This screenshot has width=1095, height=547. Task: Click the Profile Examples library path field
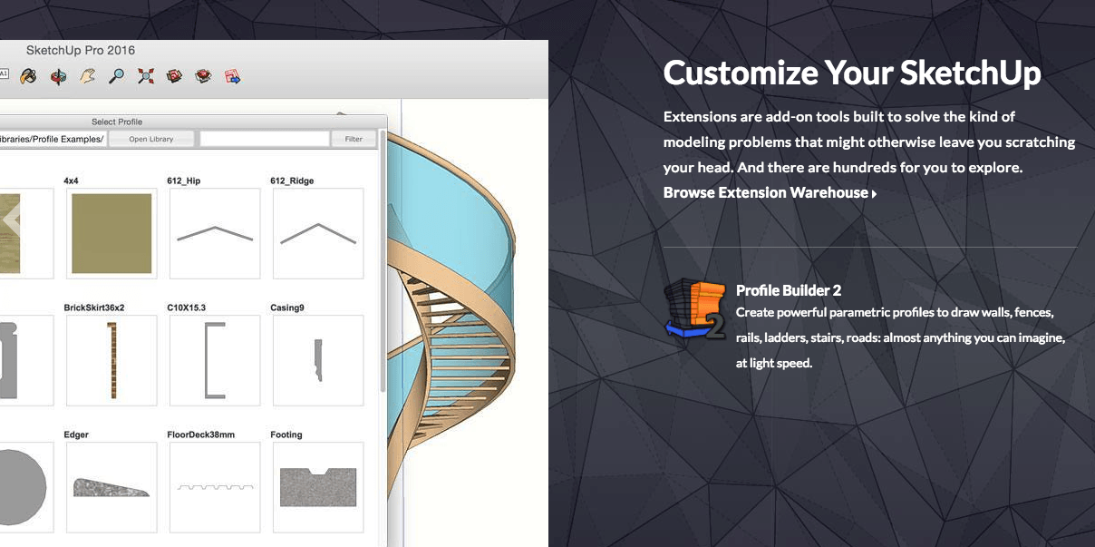click(x=53, y=139)
